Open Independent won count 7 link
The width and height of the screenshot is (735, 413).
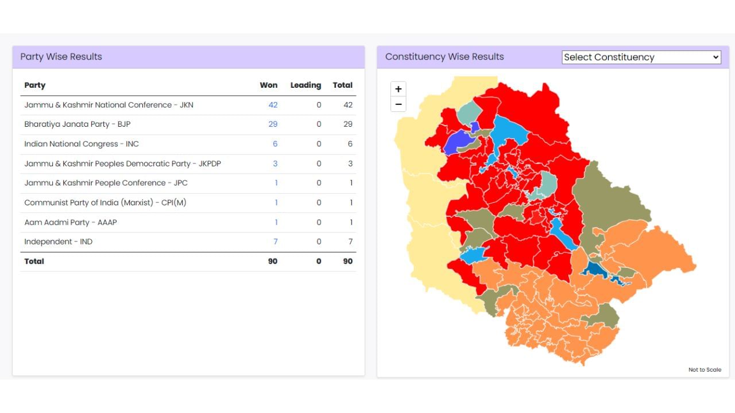point(275,241)
